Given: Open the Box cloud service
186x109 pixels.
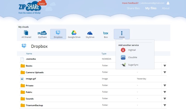Looking at the screenshot, I should point(106,34).
